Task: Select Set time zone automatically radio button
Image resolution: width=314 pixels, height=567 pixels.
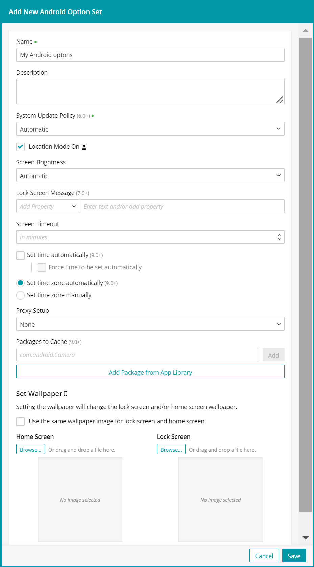Action: coord(21,283)
